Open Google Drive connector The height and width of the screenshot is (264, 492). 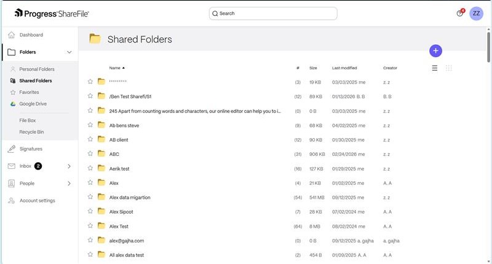point(33,104)
